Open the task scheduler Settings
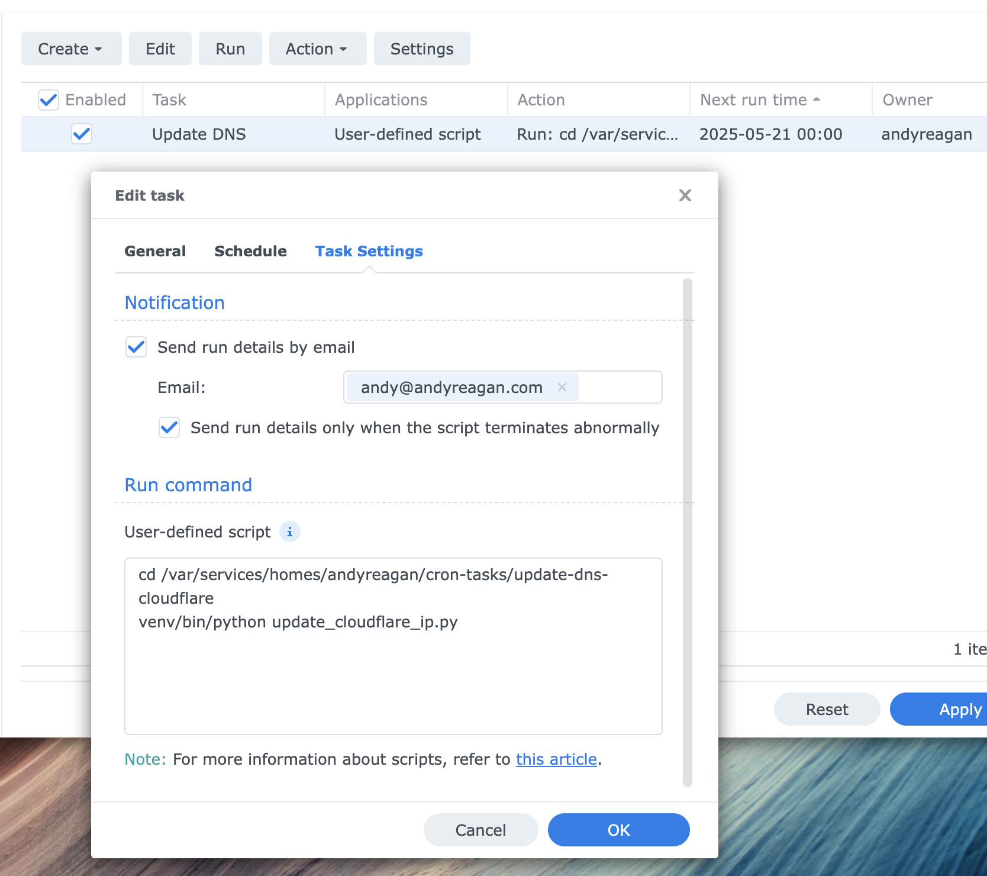Viewport: 987px width, 876px height. (x=422, y=49)
